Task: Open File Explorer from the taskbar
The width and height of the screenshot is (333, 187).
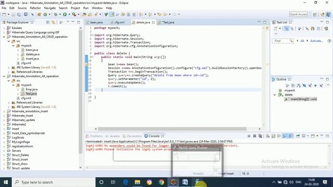Action: tap(137, 182)
